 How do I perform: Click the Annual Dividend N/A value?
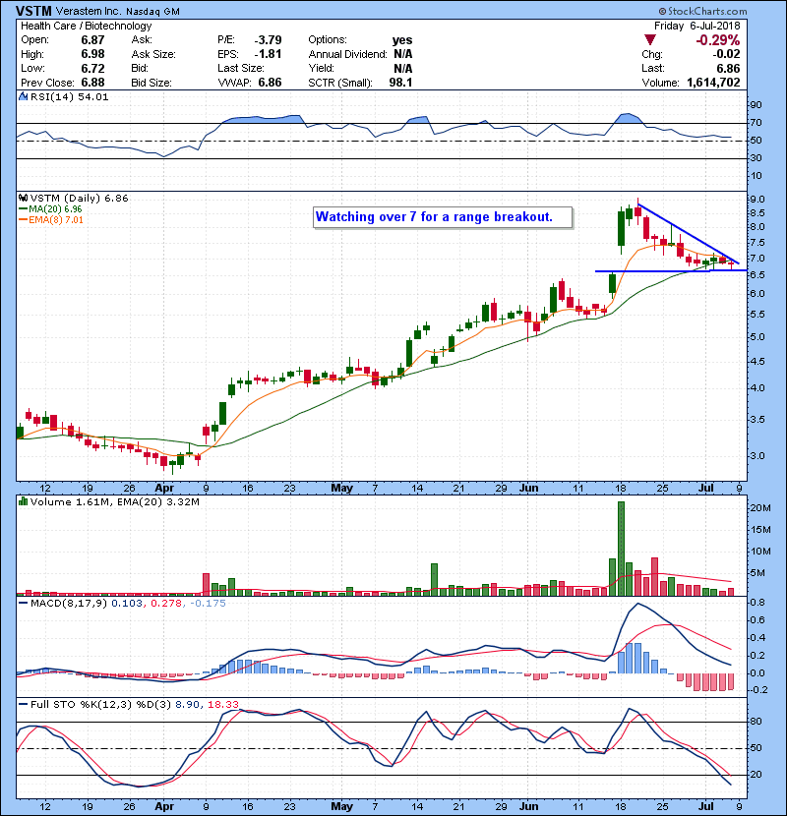tap(403, 54)
